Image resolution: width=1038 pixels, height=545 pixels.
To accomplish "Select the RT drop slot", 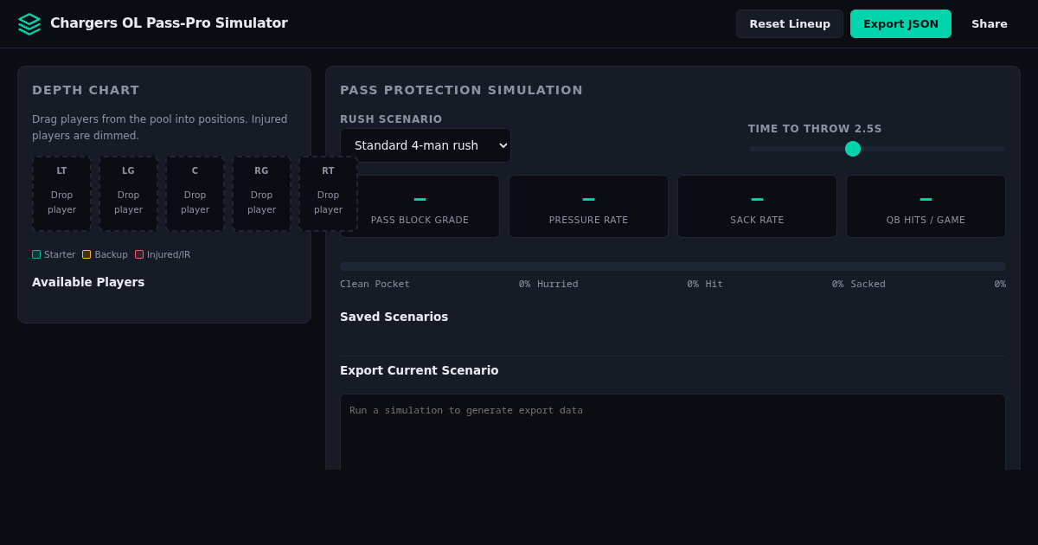I will tap(328, 194).
